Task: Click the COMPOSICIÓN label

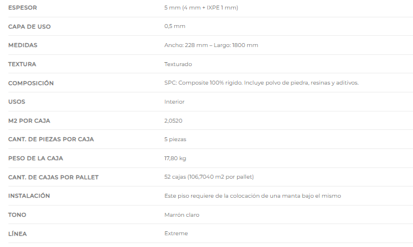Action: (x=31, y=83)
